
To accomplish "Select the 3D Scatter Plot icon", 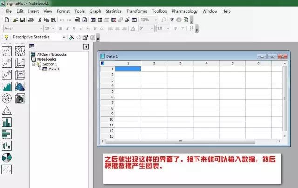I will coord(20,63).
